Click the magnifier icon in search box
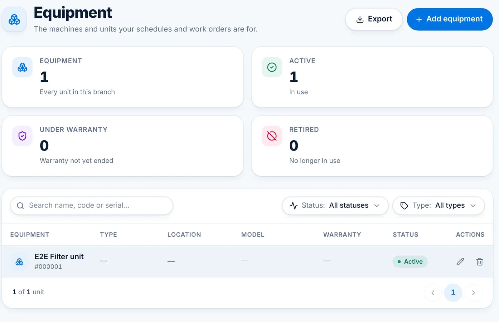Viewport: 499px width, 322px height. 20,205
